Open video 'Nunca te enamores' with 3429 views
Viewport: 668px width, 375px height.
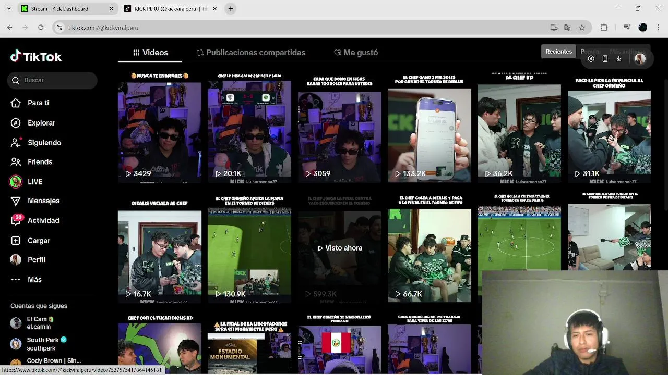160,128
